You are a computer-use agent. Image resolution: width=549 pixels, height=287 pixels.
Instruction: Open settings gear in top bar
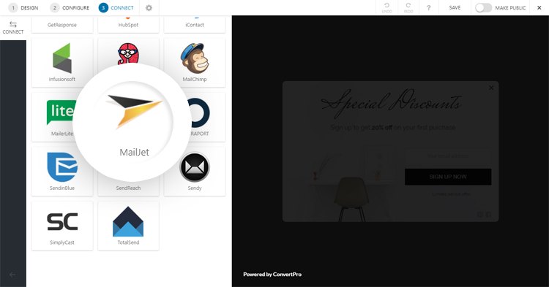pyautogui.click(x=149, y=8)
